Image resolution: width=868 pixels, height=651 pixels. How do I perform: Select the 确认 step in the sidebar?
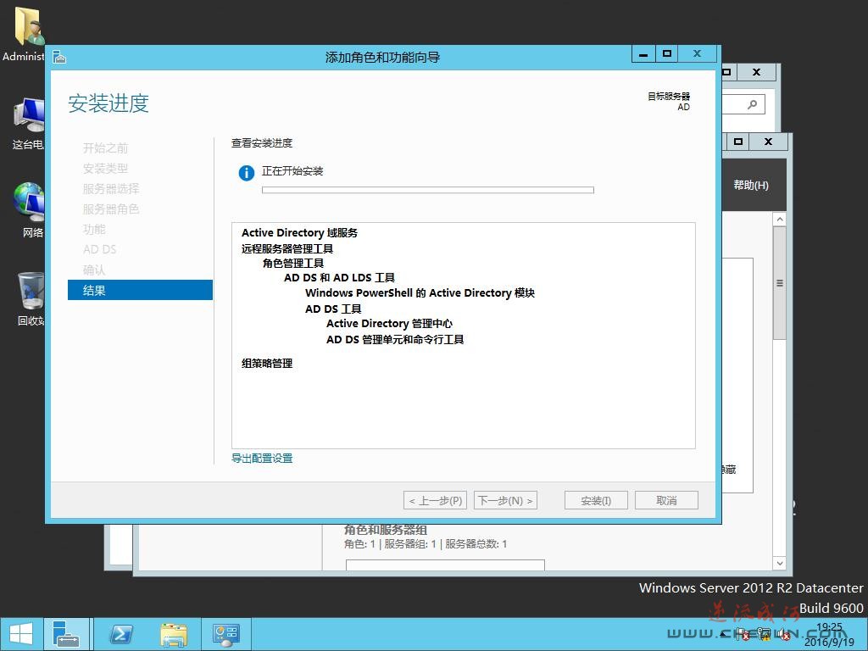(94, 270)
